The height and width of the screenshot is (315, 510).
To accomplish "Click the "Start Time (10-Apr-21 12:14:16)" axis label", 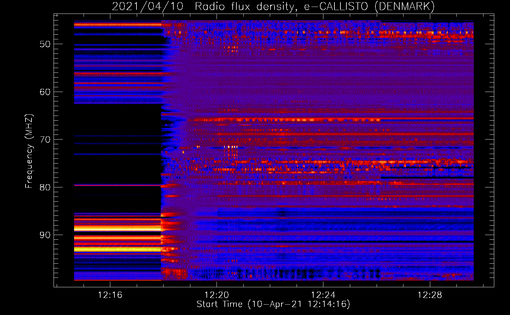I will (x=273, y=304).
